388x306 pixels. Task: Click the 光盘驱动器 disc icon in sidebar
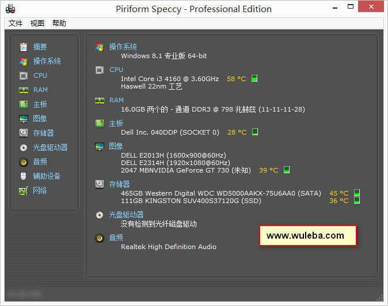pos(24,148)
